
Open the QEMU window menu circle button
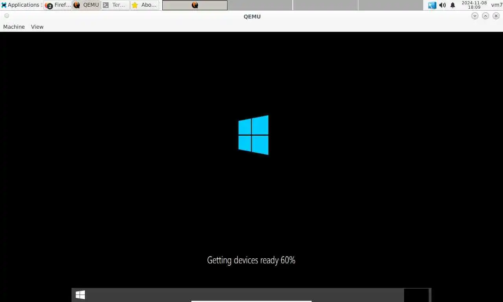[7, 16]
